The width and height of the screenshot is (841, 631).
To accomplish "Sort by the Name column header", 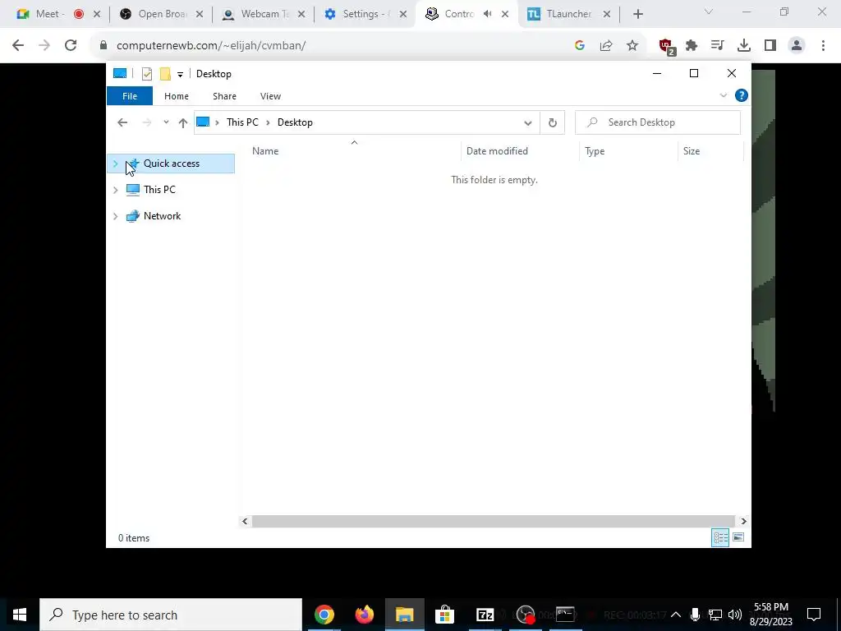I will [354, 151].
